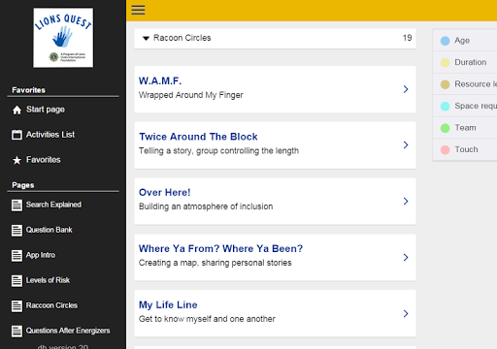Click the home icon for Start page
The height and width of the screenshot is (349, 497).
(x=17, y=111)
